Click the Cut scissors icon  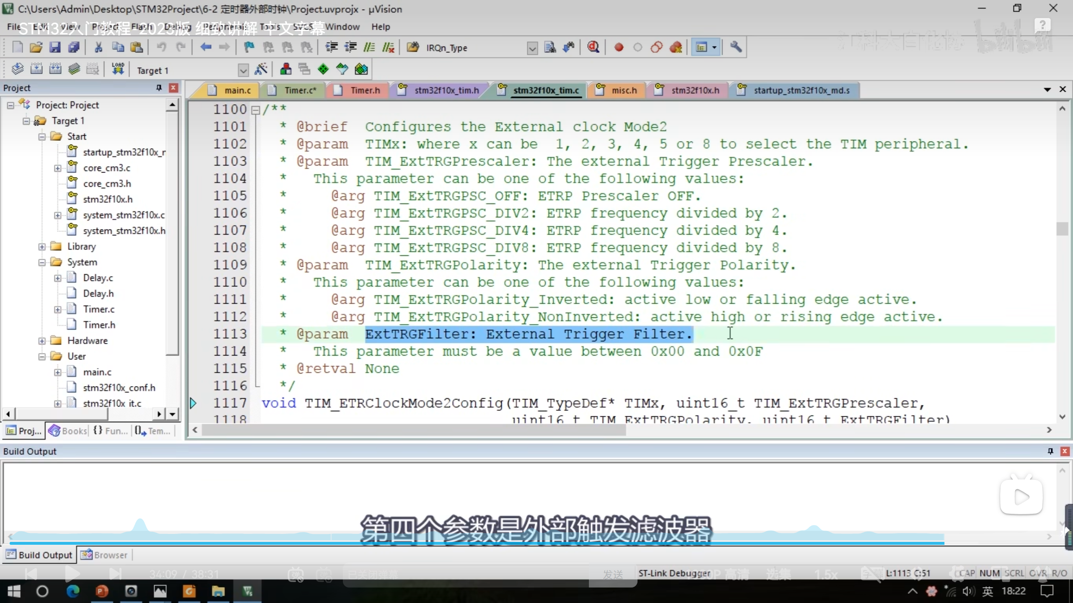point(98,47)
